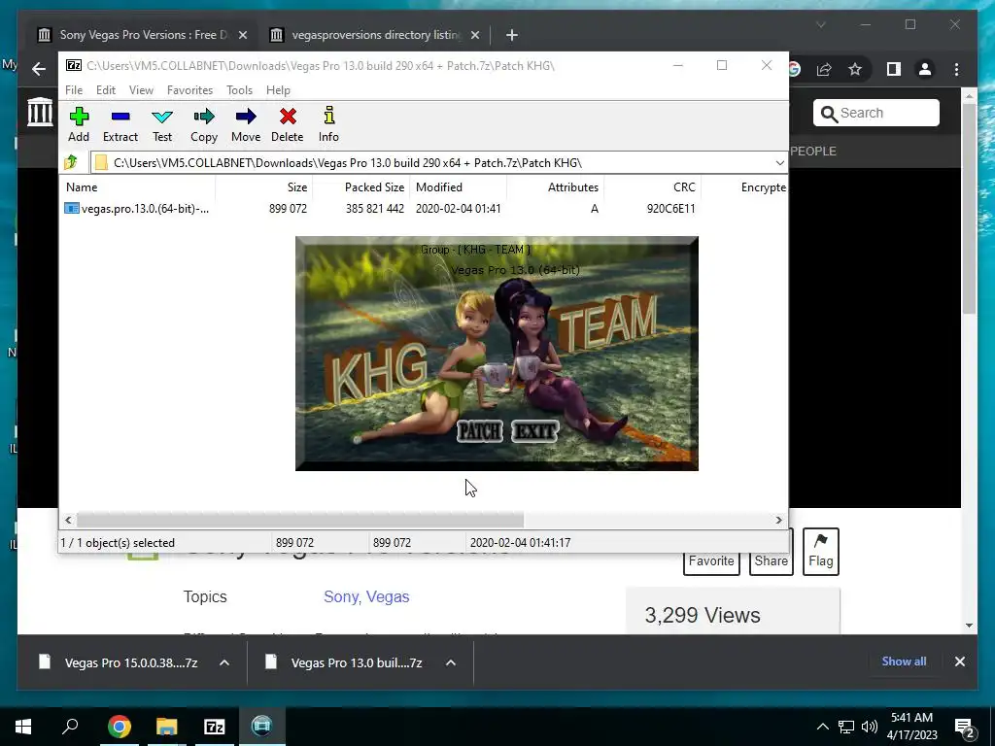Click the Share button on archive page

(771, 560)
